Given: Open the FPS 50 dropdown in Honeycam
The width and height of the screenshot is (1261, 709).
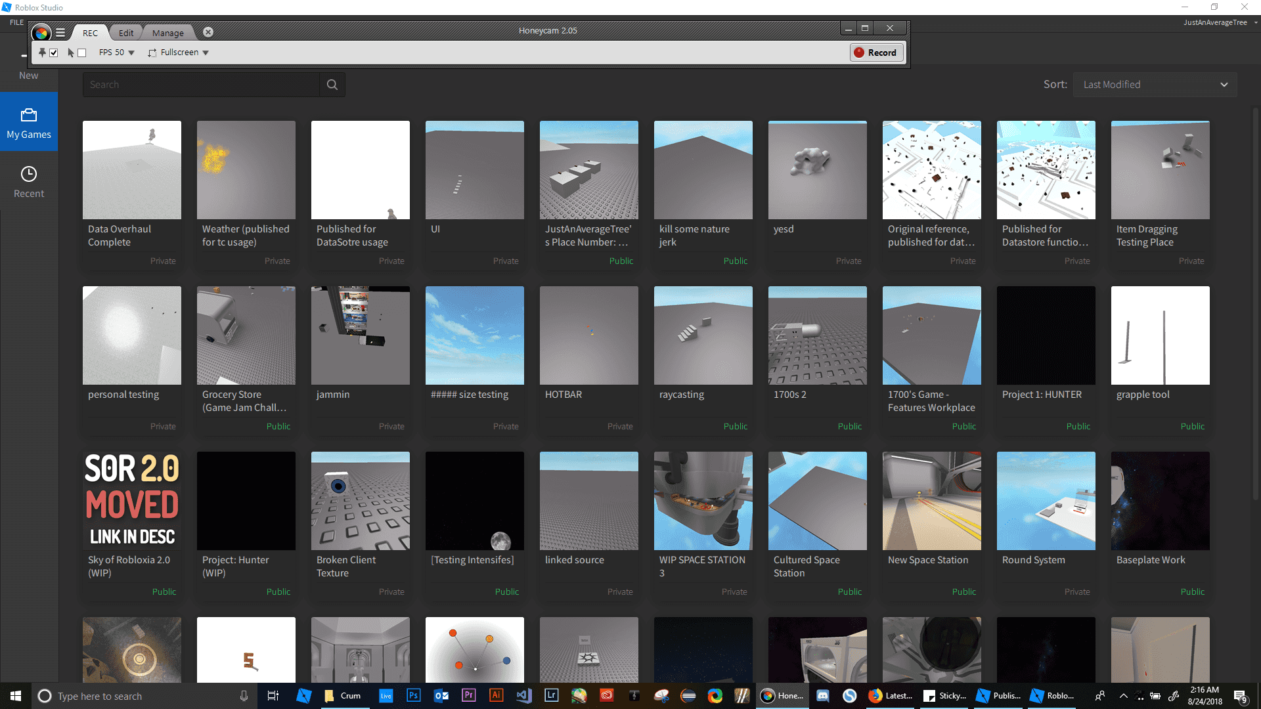Looking at the screenshot, I should click(x=117, y=53).
